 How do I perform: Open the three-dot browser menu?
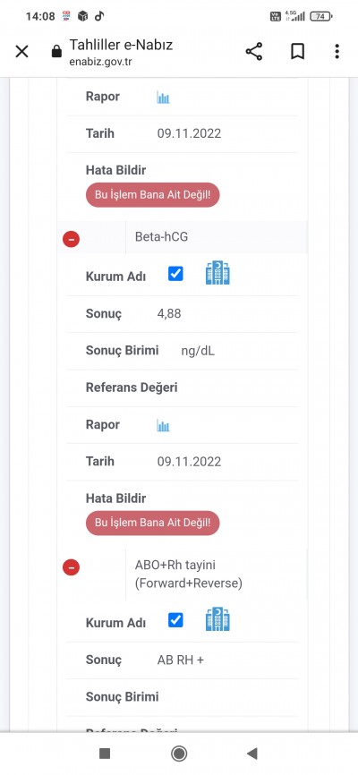337,51
